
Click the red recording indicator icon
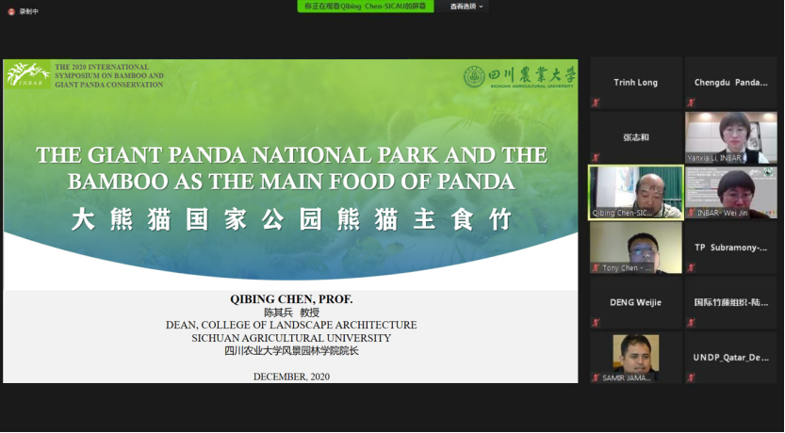(x=11, y=11)
